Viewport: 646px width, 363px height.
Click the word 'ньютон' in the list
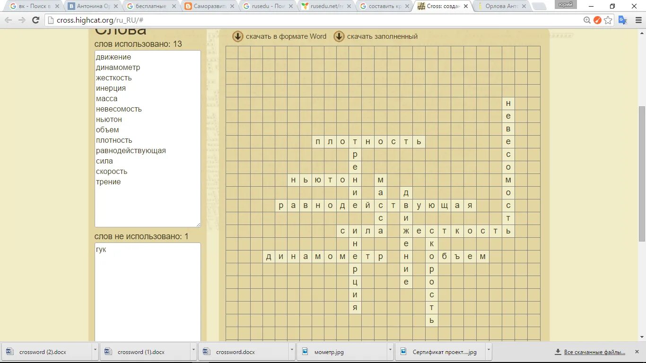click(x=109, y=120)
